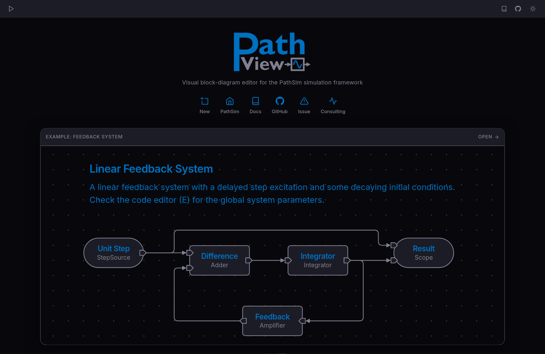Click the lower input port of Result
The height and width of the screenshot is (354, 545).
(x=394, y=260)
